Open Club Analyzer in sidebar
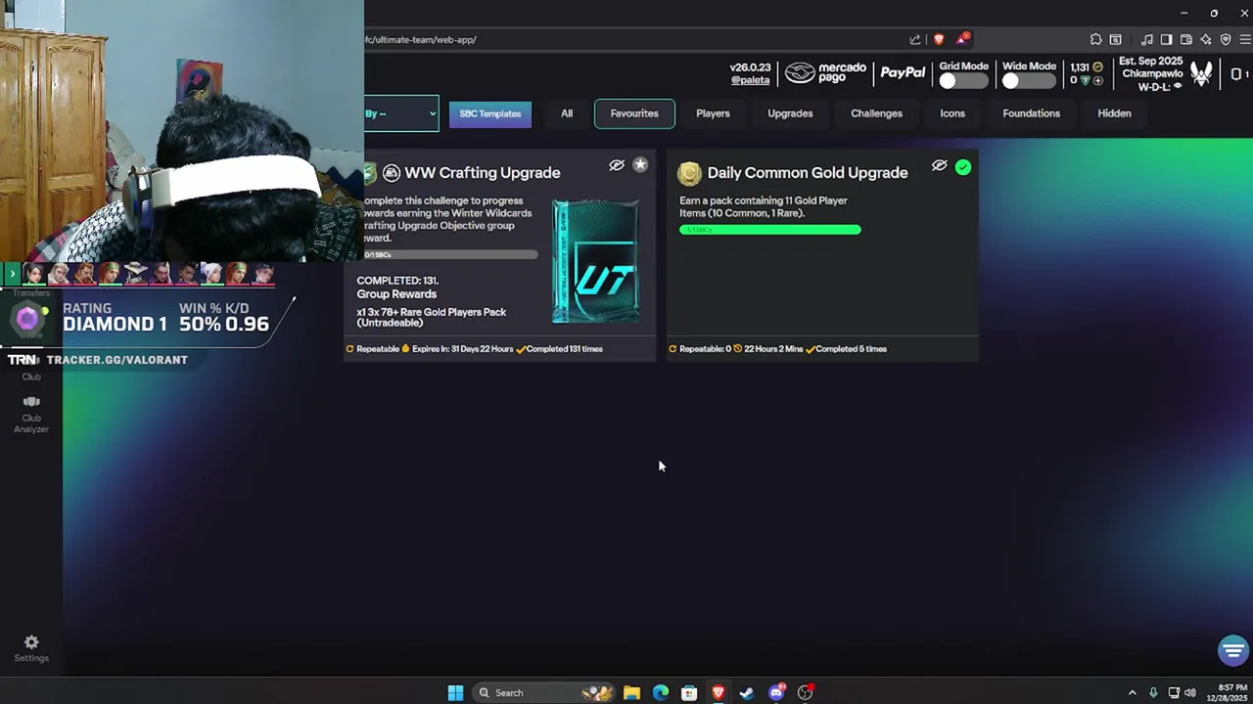 [x=31, y=415]
